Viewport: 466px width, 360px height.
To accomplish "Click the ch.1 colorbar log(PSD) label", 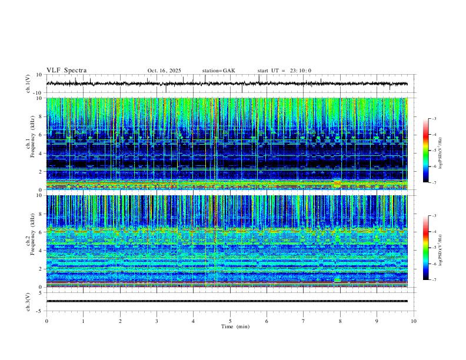I will (441, 153).
